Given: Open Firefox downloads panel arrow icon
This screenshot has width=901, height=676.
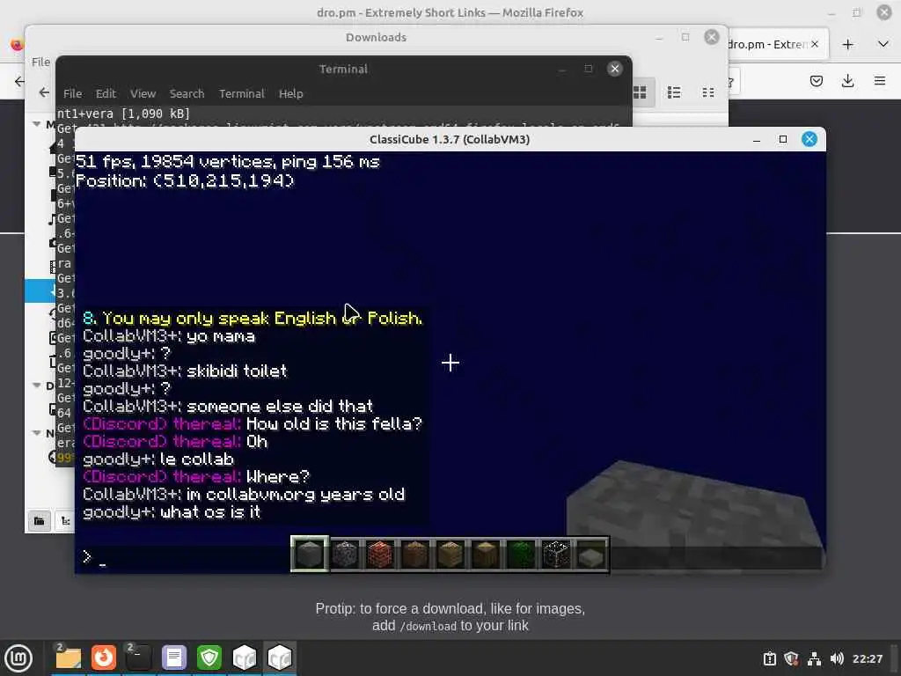Looking at the screenshot, I should [x=847, y=81].
